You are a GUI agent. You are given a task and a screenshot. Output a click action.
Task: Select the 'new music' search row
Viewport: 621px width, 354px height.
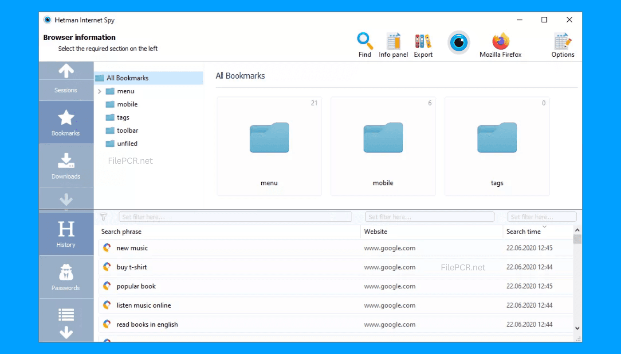click(x=335, y=248)
